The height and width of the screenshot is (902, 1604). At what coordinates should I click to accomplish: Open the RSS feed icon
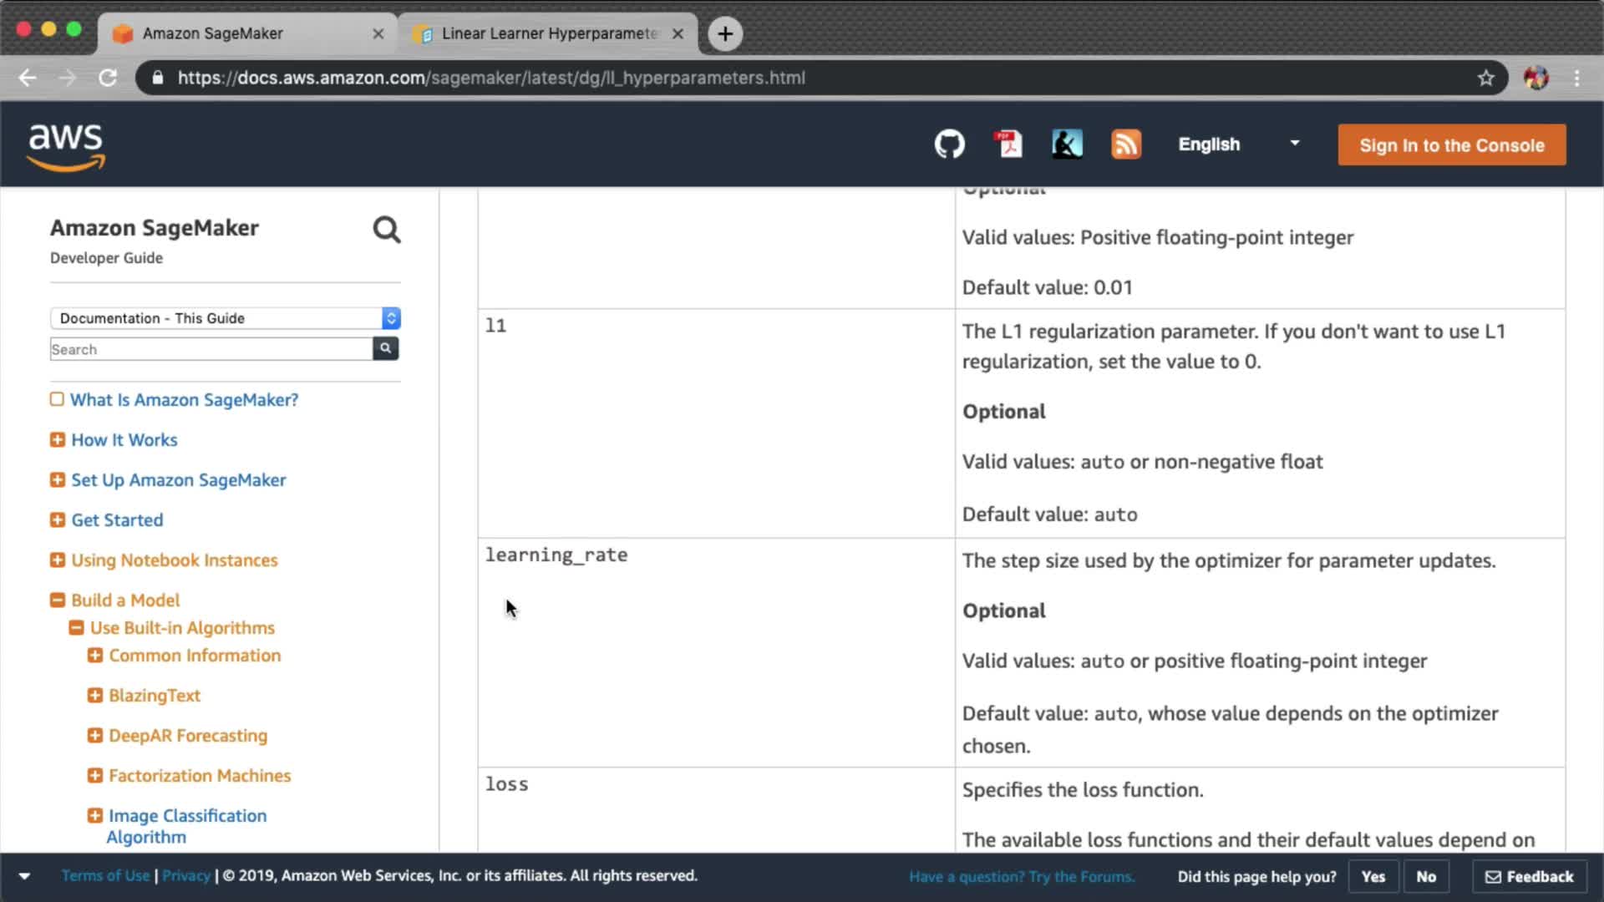tap(1125, 144)
